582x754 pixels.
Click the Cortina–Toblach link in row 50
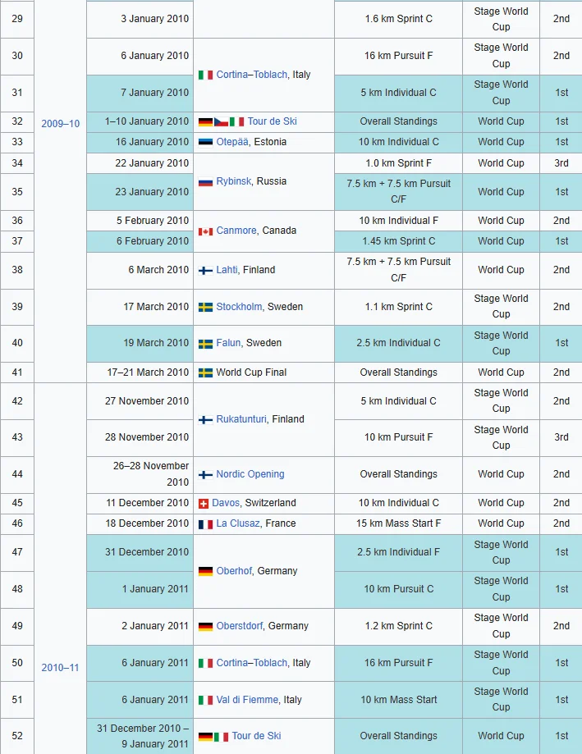(251, 663)
